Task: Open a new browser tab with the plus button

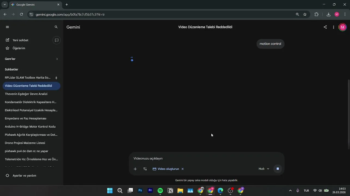Action: (67, 5)
